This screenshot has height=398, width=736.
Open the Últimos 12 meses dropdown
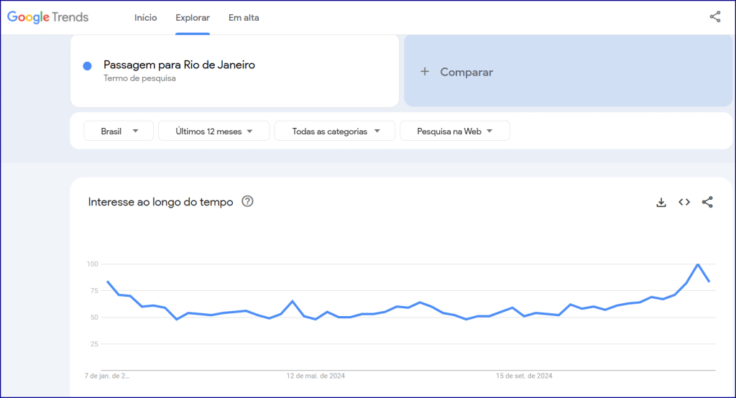[x=214, y=131]
